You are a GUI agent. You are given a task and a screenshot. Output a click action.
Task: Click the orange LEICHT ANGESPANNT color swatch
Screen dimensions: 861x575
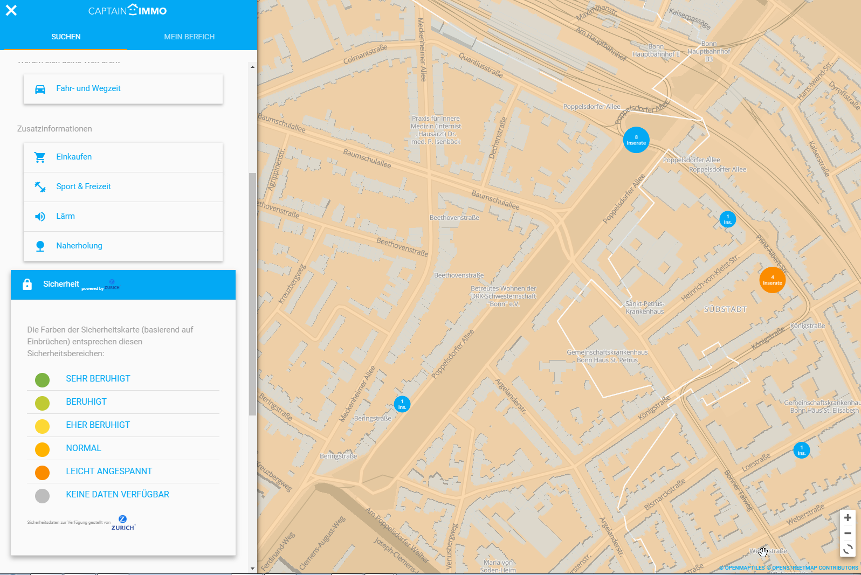click(x=42, y=473)
